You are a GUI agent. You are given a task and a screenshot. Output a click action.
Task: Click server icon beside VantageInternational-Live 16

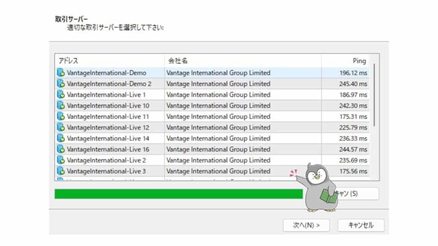[61, 149]
